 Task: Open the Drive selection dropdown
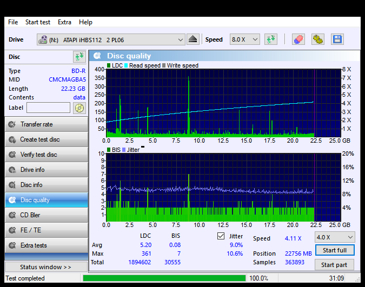click(111, 39)
